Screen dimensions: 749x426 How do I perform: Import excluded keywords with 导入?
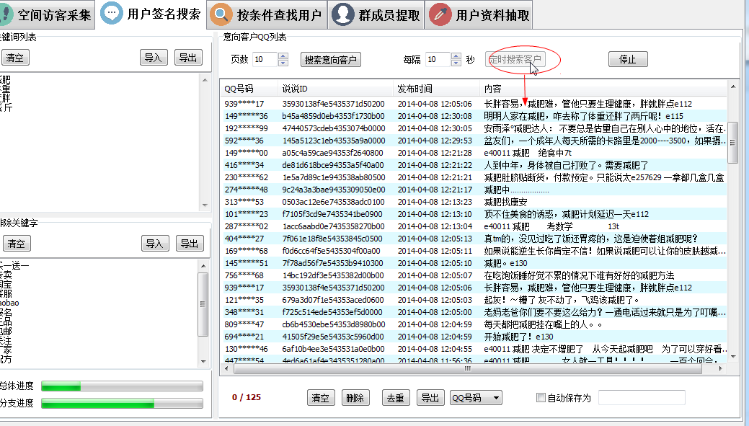pyautogui.click(x=155, y=244)
